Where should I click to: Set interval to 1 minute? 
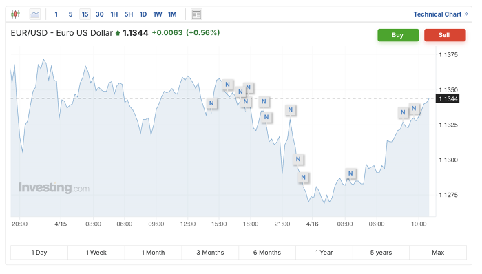(56, 14)
